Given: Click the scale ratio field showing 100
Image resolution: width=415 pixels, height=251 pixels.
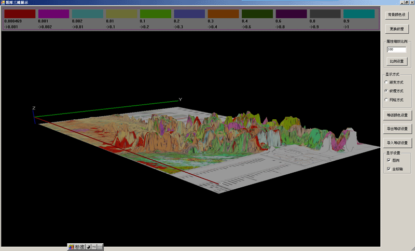Looking at the screenshot, I should (396, 50).
